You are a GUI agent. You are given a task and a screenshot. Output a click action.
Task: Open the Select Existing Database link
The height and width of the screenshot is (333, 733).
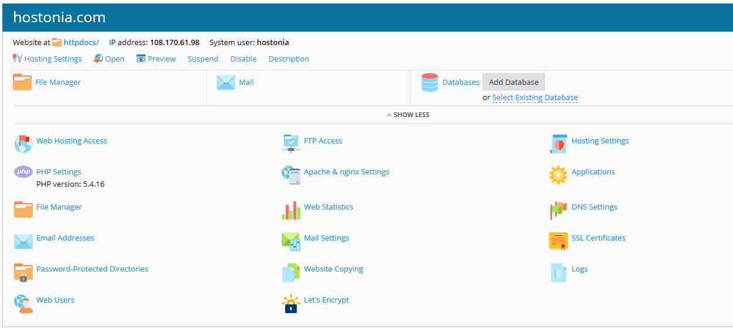(x=535, y=98)
